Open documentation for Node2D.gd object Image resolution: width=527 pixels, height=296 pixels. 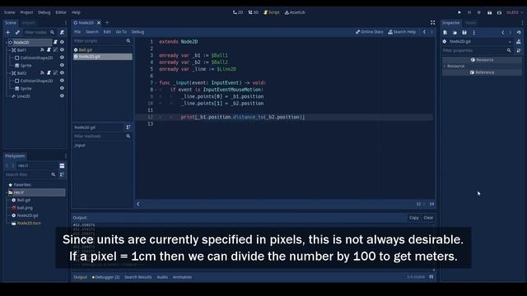coord(519,42)
